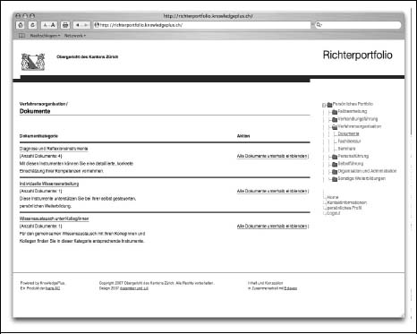Collapse the Persönliches Portfolio tree root

[324, 105]
